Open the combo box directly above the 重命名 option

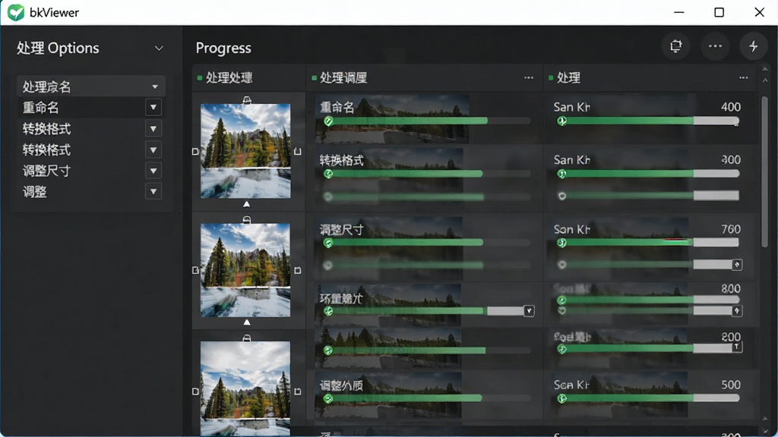91,86
